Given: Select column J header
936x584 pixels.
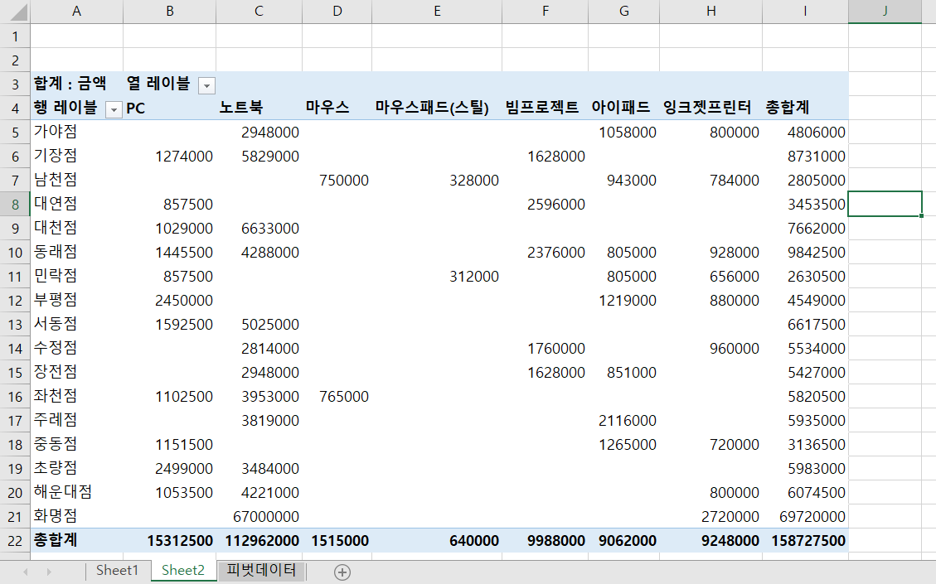Looking at the screenshot, I should coord(885,12).
